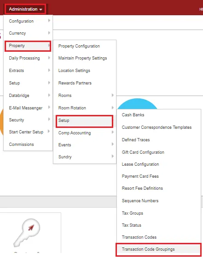Open the Databridge submenu

(x=28, y=96)
